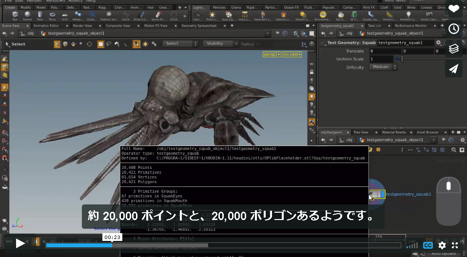Switch to Geometry Spreadsheet tab
This screenshot has height=257, width=467.
(199, 26)
